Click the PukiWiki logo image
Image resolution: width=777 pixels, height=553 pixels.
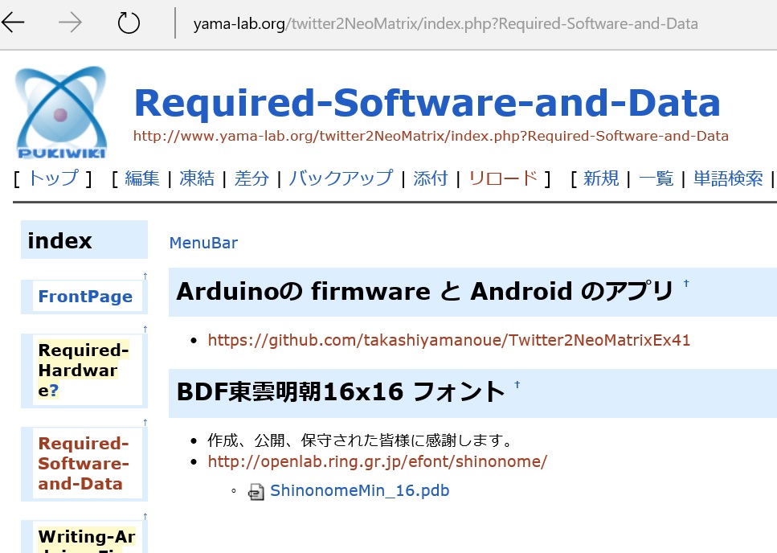(x=61, y=113)
